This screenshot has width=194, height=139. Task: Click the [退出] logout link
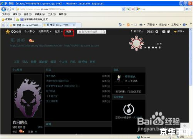(x=150, y=32)
